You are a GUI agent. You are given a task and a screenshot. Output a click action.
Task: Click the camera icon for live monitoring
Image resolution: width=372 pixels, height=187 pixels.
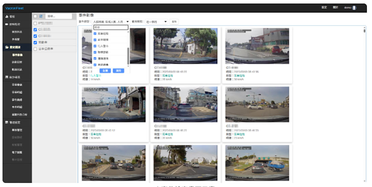click(x=7, y=24)
